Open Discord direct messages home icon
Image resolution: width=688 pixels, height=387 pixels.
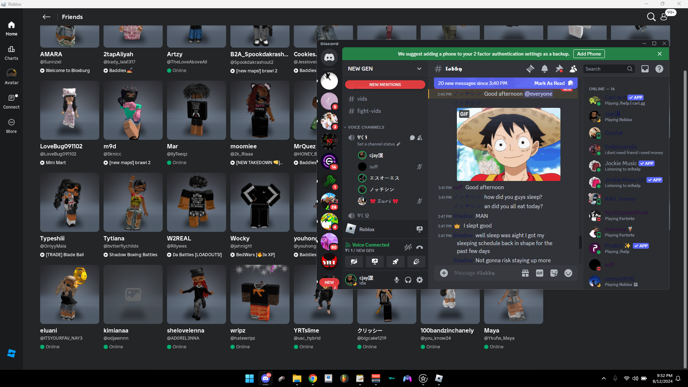(329, 57)
